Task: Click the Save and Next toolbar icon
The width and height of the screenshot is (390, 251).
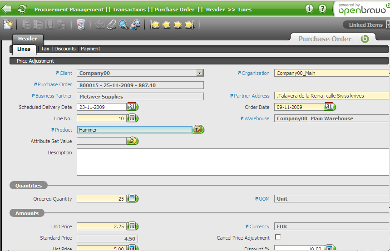Action: (62, 25)
